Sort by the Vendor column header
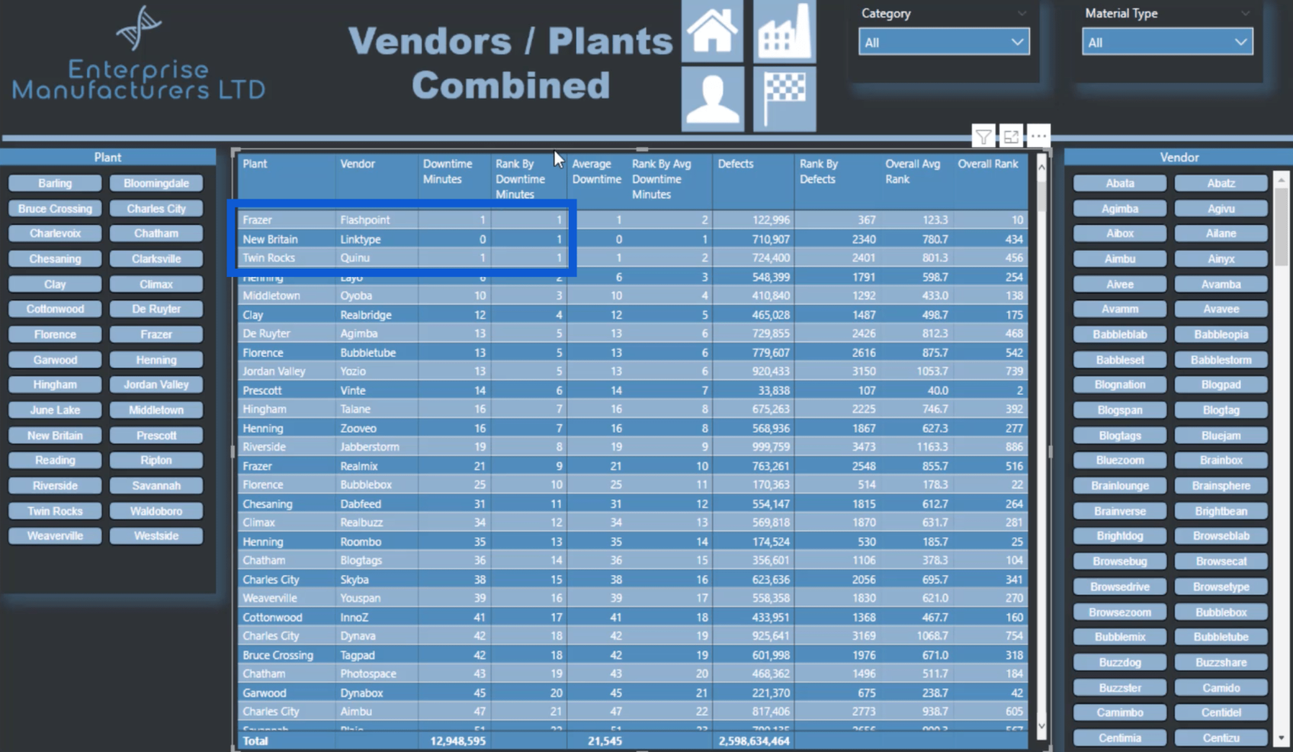 tap(358, 164)
